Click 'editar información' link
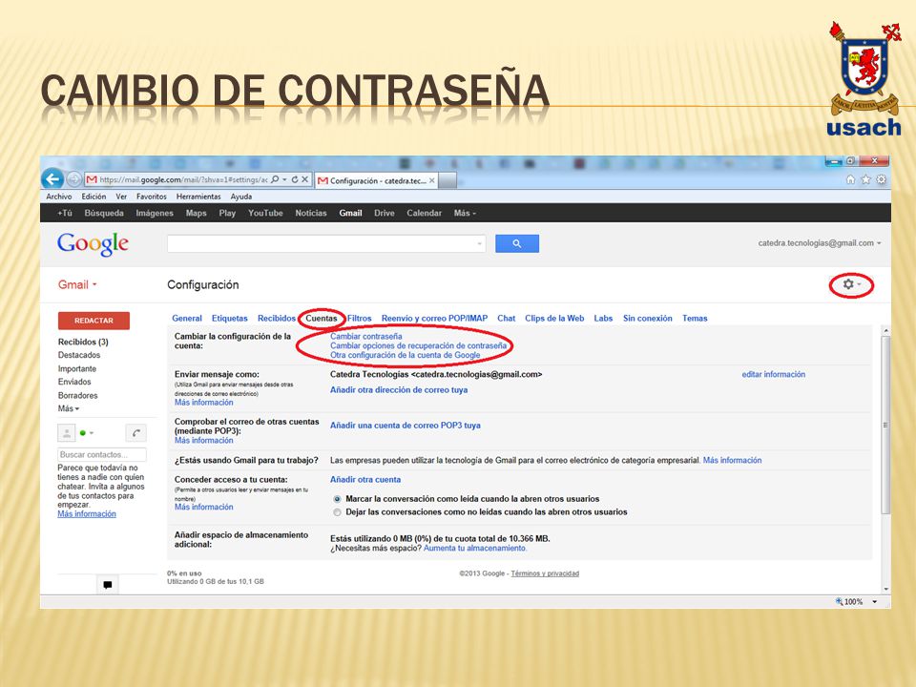Screen dimensions: 916x687 (774, 374)
